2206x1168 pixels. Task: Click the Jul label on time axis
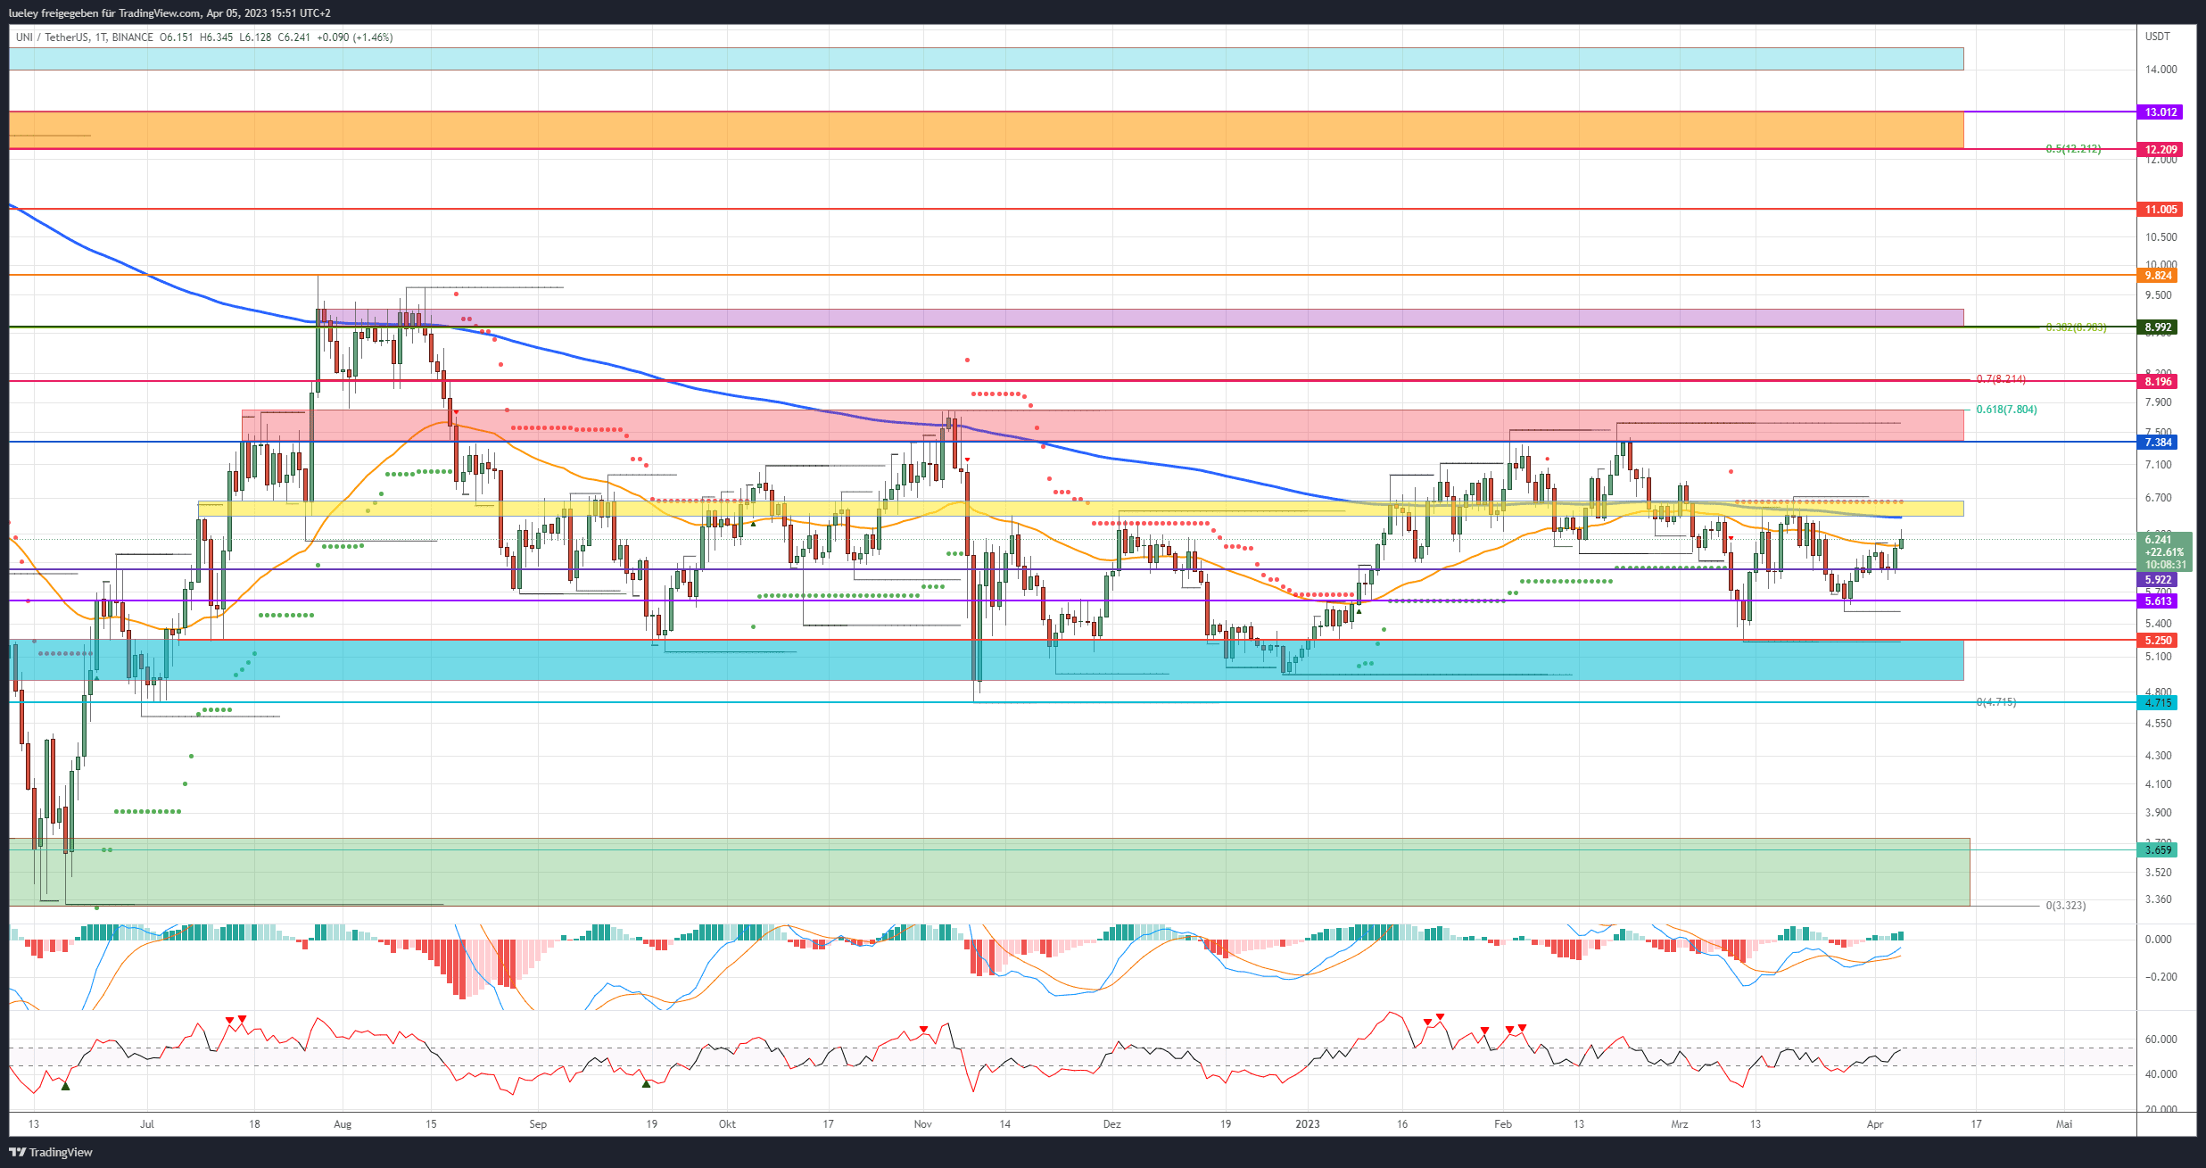click(x=147, y=1124)
